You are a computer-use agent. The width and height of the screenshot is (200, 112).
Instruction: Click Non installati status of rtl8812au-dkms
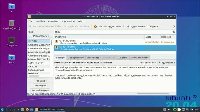(x=152, y=42)
